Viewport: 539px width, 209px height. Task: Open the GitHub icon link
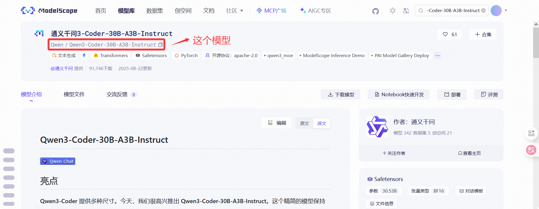click(x=375, y=11)
